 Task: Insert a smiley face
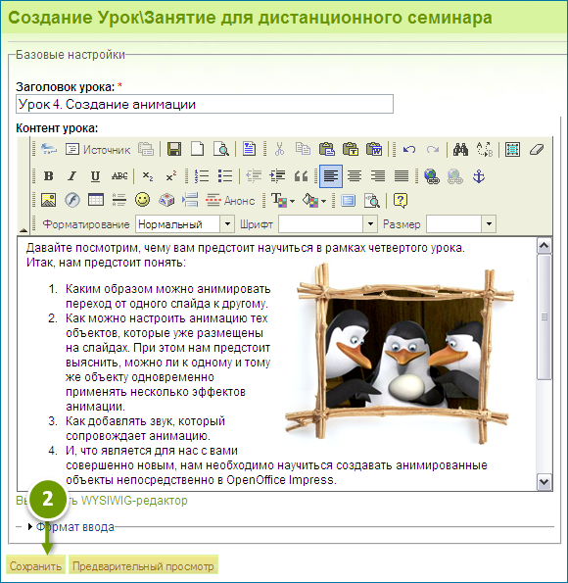click(143, 200)
